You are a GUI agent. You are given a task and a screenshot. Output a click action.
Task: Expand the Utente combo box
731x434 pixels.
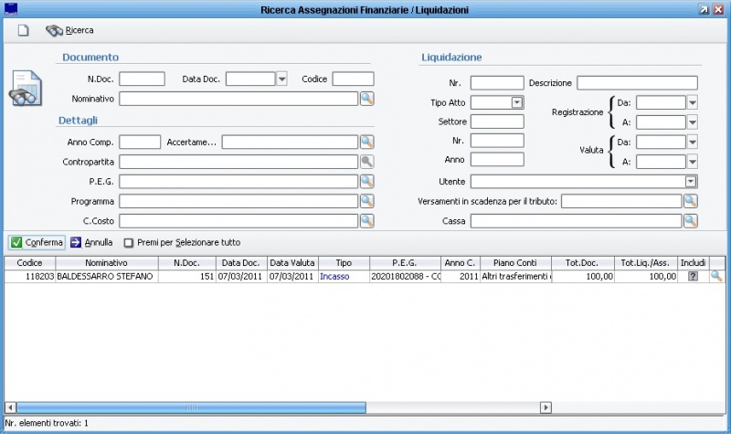click(691, 182)
